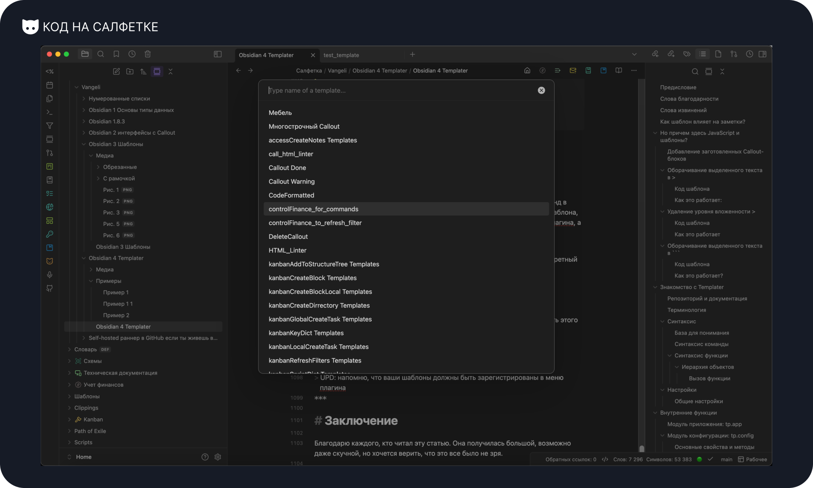
Task: Open globe ribbon icon
Action: coord(50,207)
